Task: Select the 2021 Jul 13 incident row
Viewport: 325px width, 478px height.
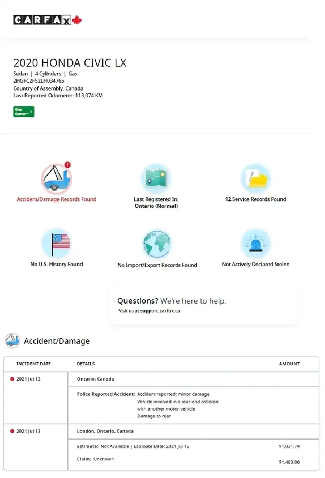Action: point(29,431)
